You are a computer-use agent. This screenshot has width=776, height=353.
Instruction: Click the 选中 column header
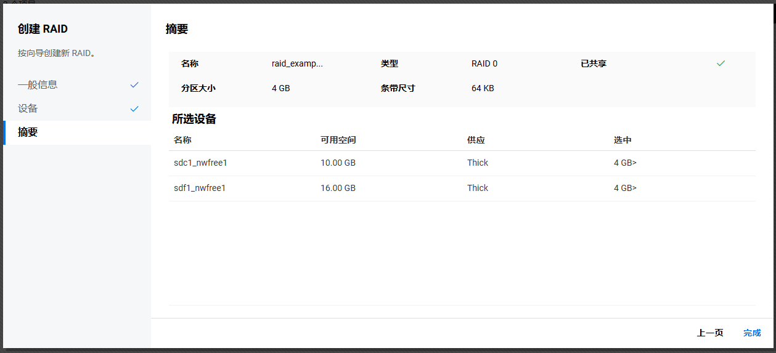[x=623, y=140]
